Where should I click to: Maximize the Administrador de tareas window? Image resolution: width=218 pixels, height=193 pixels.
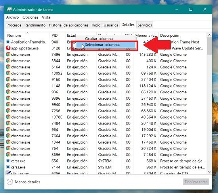(191, 9)
